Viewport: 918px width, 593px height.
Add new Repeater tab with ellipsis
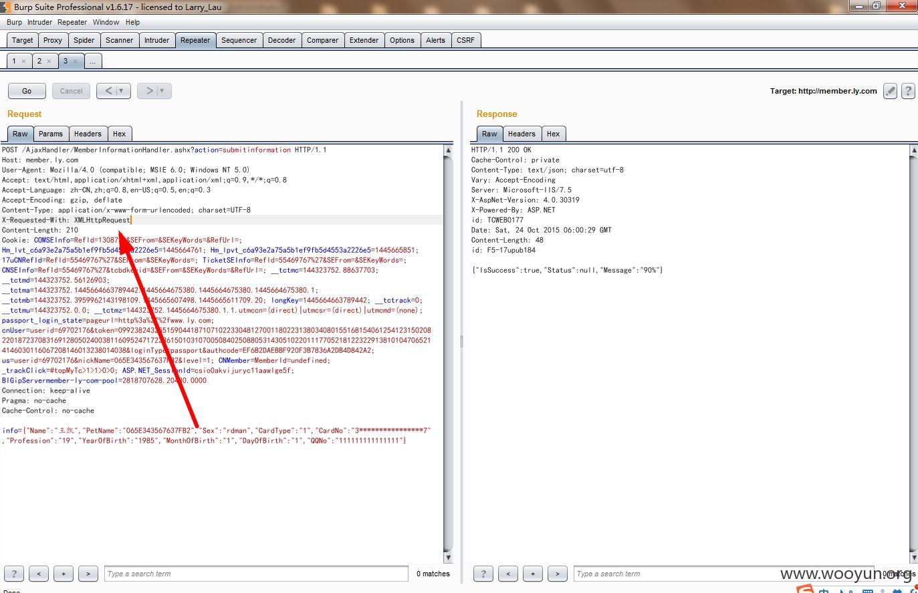pyautogui.click(x=92, y=61)
